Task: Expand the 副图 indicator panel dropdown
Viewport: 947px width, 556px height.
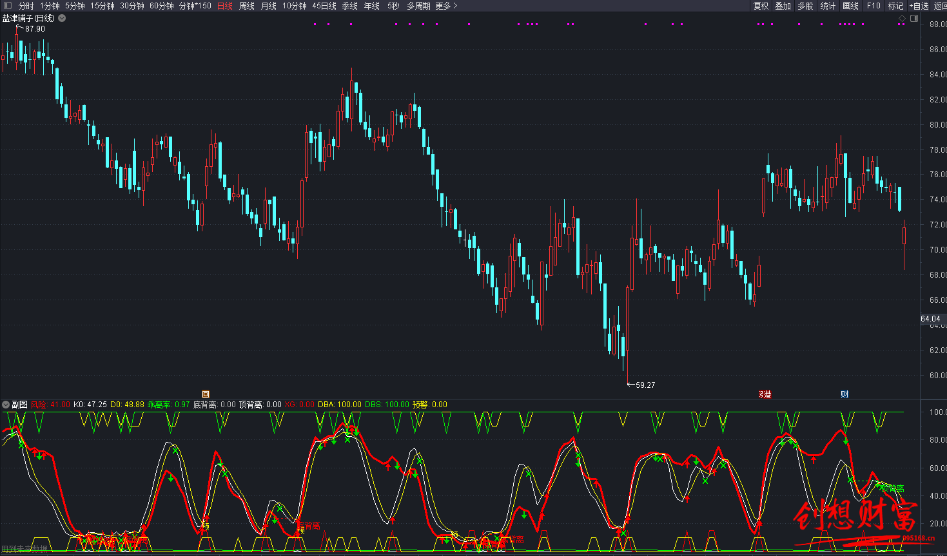Action: click(6, 405)
